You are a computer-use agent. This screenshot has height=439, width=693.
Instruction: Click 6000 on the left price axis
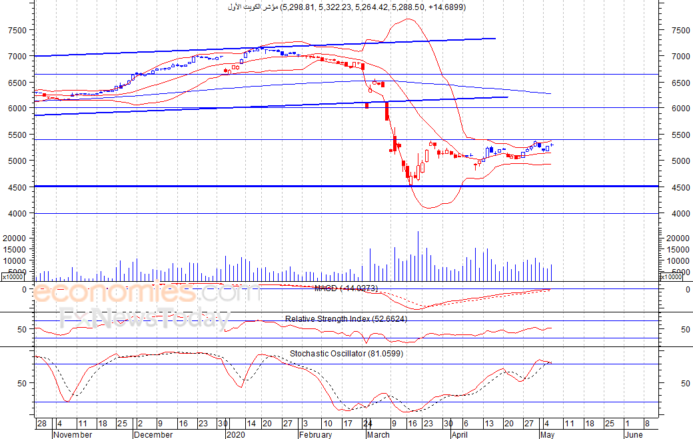(17, 108)
